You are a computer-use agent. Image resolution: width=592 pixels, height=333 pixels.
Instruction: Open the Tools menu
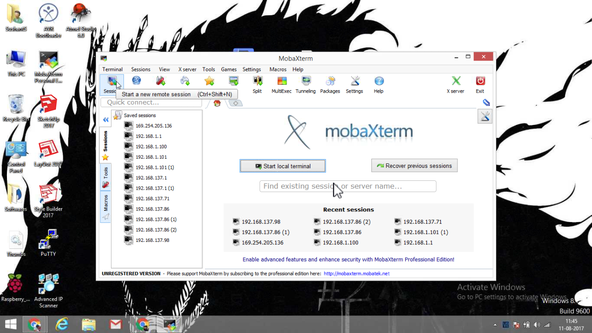pyautogui.click(x=209, y=69)
